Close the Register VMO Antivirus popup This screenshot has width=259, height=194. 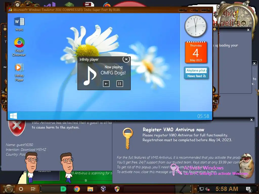tap(251, 120)
